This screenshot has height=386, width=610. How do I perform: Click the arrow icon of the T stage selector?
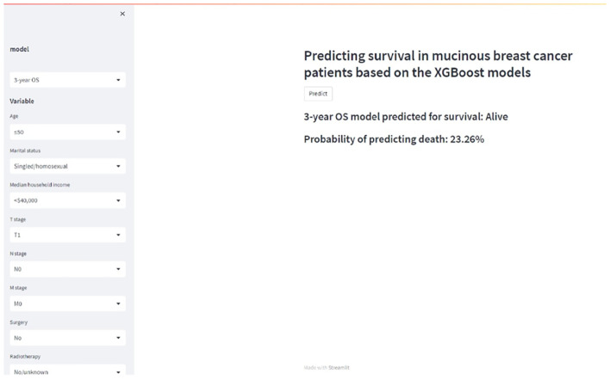tap(118, 235)
